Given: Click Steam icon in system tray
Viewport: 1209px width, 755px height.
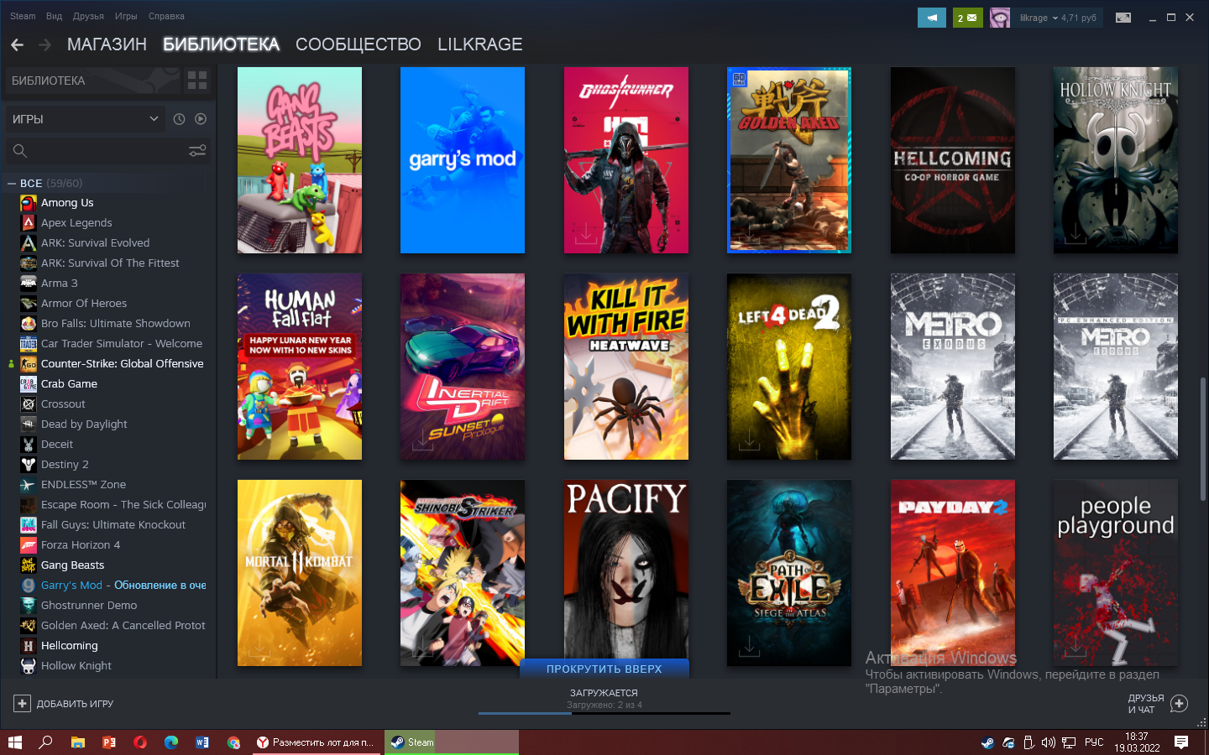Looking at the screenshot, I should (987, 742).
